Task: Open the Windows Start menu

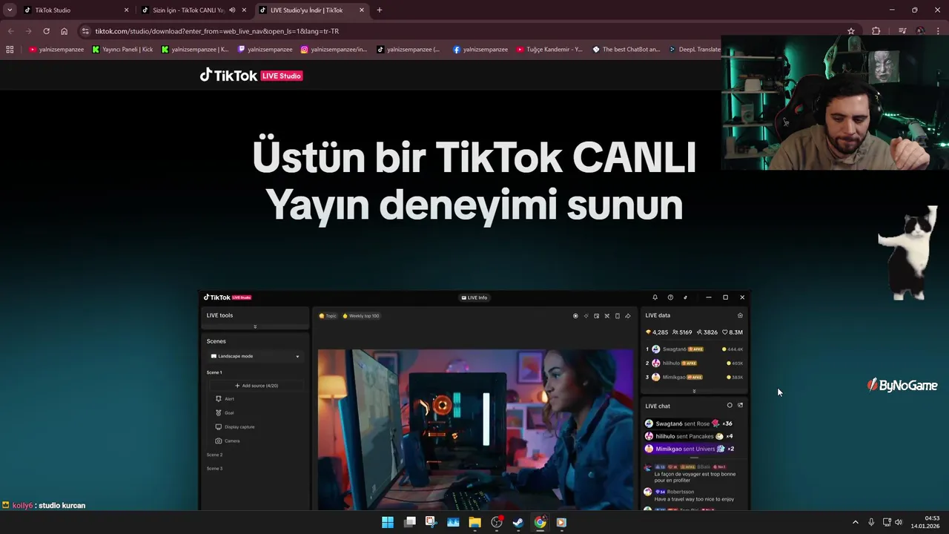Action: 388,522
